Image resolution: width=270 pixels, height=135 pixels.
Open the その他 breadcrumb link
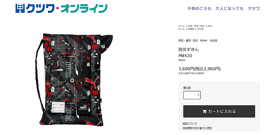point(200,29)
